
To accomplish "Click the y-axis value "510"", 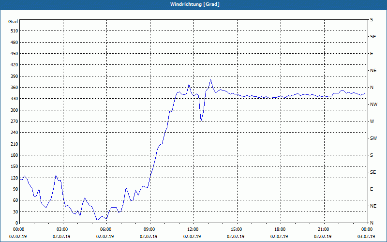I will click(15, 31).
